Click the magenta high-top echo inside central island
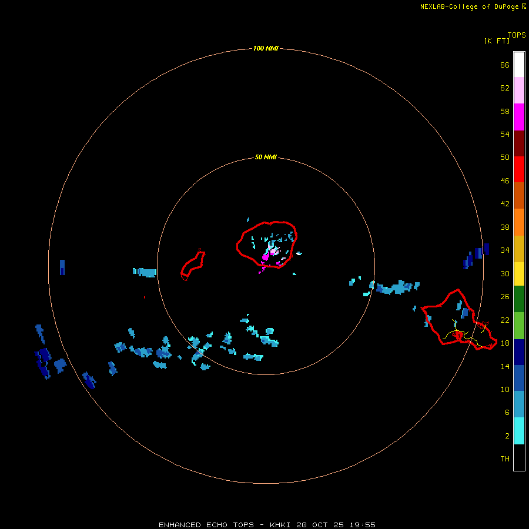The image size is (529, 529). coord(266,257)
